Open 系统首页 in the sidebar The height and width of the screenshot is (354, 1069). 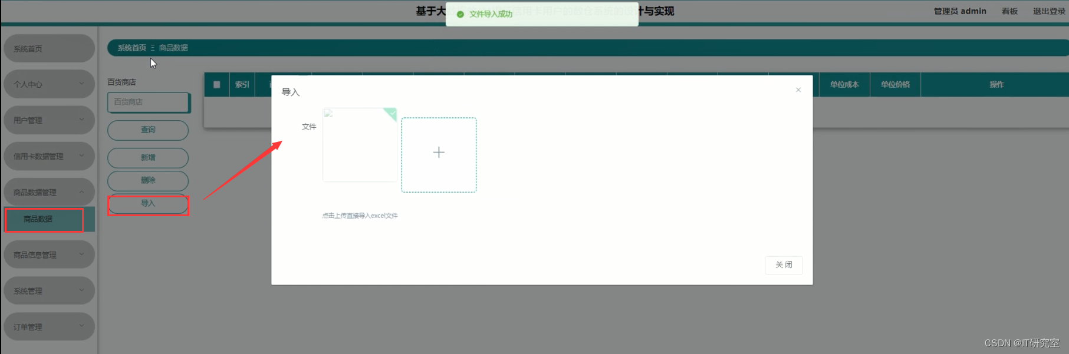pyautogui.click(x=49, y=48)
